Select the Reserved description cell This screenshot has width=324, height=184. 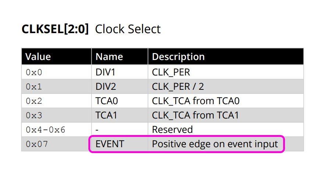[x=172, y=130]
